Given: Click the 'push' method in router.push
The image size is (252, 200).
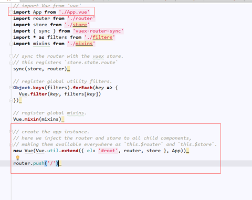Looking at the screenshot, I should (x=39, y=163).
